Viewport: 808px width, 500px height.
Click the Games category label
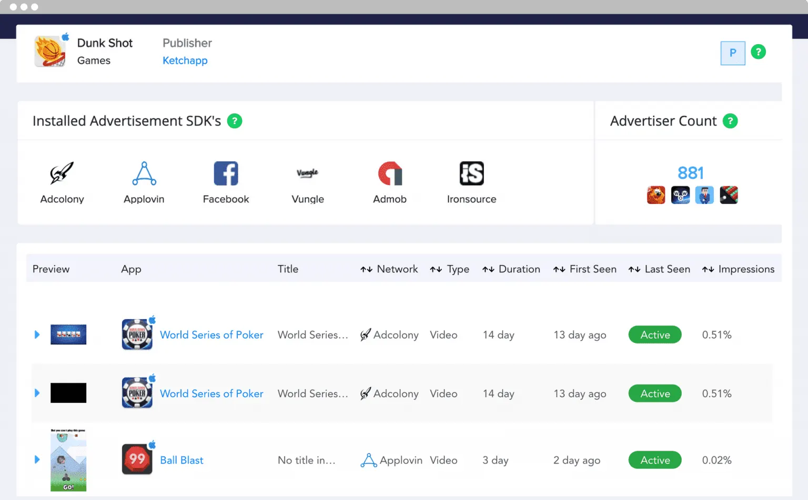[94, 60]
